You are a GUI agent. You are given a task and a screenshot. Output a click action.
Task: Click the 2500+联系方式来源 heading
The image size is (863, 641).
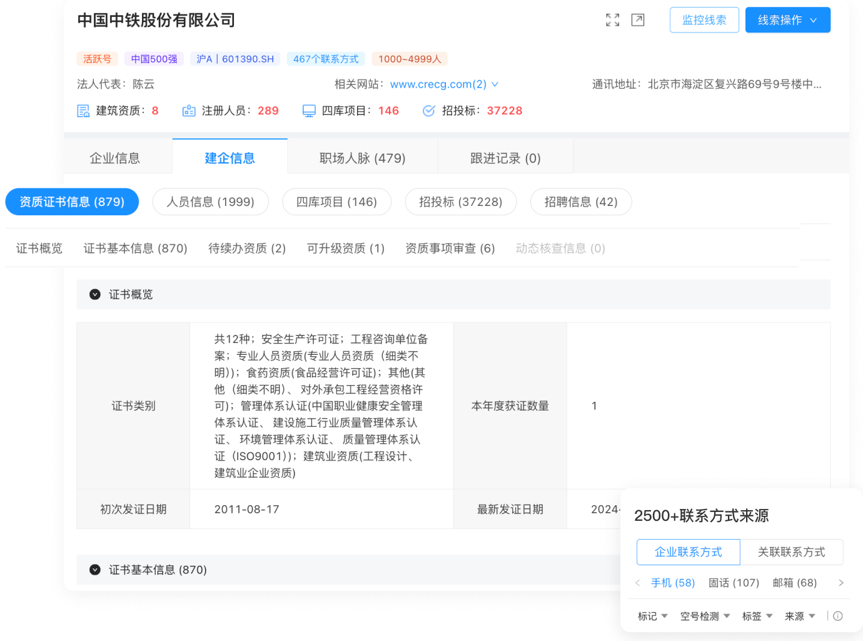[x=702, y=516]
